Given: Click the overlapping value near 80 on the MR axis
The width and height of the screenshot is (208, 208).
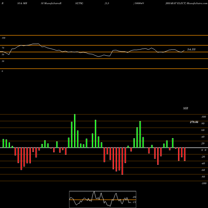Looking at the screenshot, I should (x=194, y=122).
